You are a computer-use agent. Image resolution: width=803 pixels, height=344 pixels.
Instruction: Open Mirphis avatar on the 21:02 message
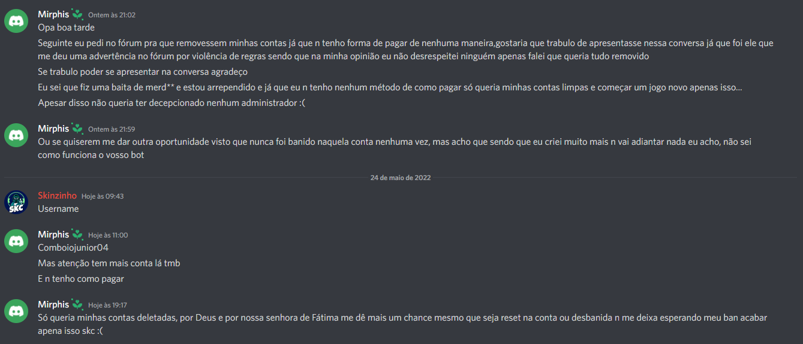pos(16,20)
